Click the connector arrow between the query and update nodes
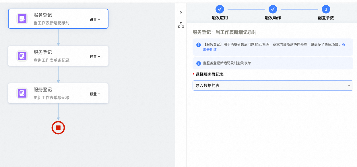 tap(58, 75)
